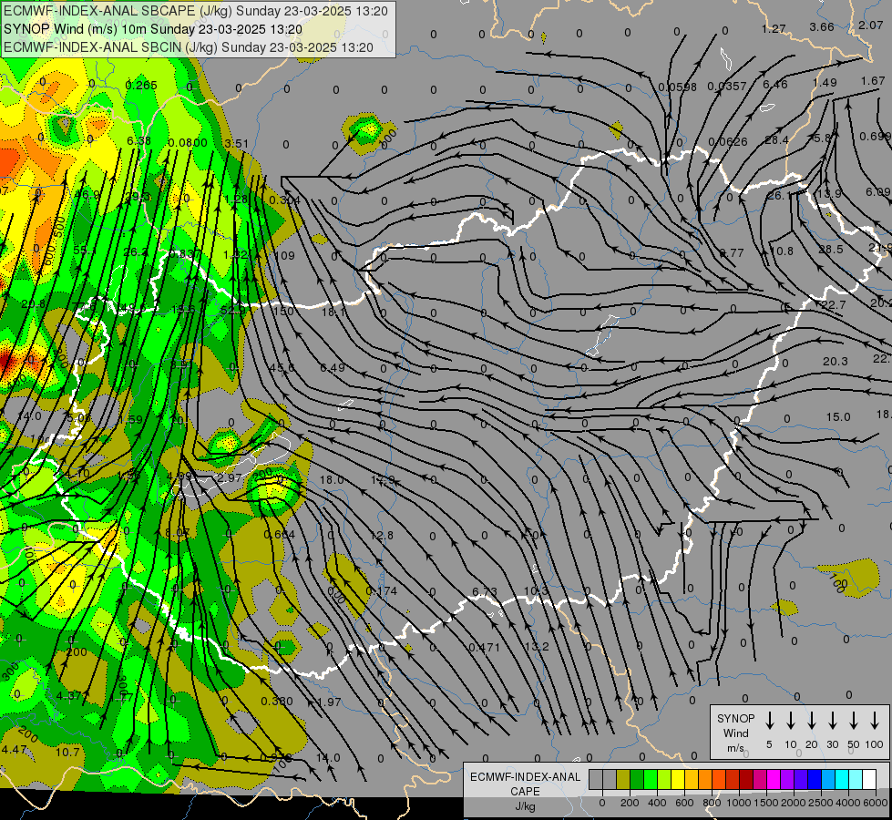Click the map value 13.2
Viewport: 892px width, 820px height.
pos(537,647)
